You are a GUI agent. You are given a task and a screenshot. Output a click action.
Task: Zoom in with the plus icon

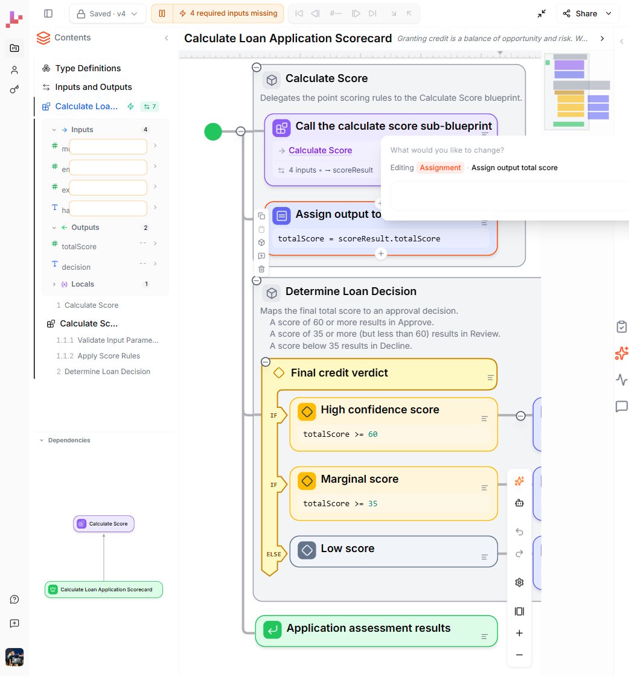coord(519,633)
